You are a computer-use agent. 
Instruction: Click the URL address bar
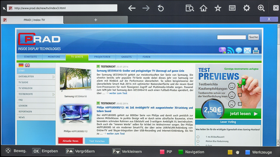click(62, 8)
